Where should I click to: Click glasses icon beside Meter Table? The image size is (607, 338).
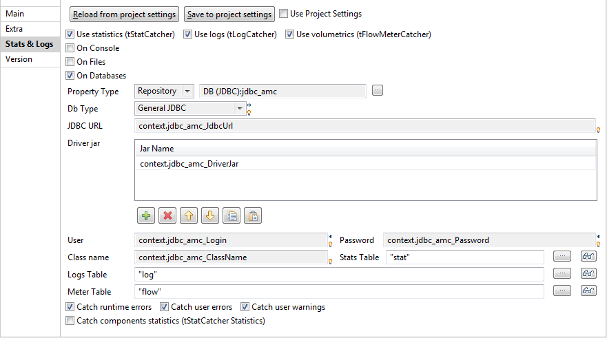[588, 291]
